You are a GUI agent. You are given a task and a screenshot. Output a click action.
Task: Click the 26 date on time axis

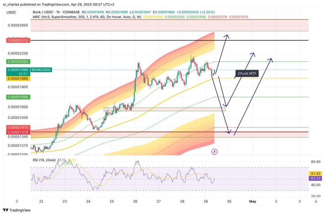click(135, 201)
